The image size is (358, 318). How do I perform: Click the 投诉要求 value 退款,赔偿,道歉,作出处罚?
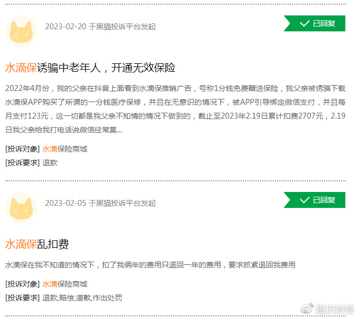pos(82,298)
